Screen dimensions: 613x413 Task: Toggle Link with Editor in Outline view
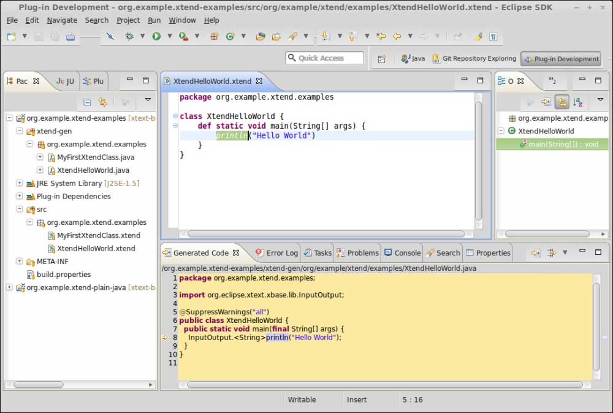[x=561, y=102]
